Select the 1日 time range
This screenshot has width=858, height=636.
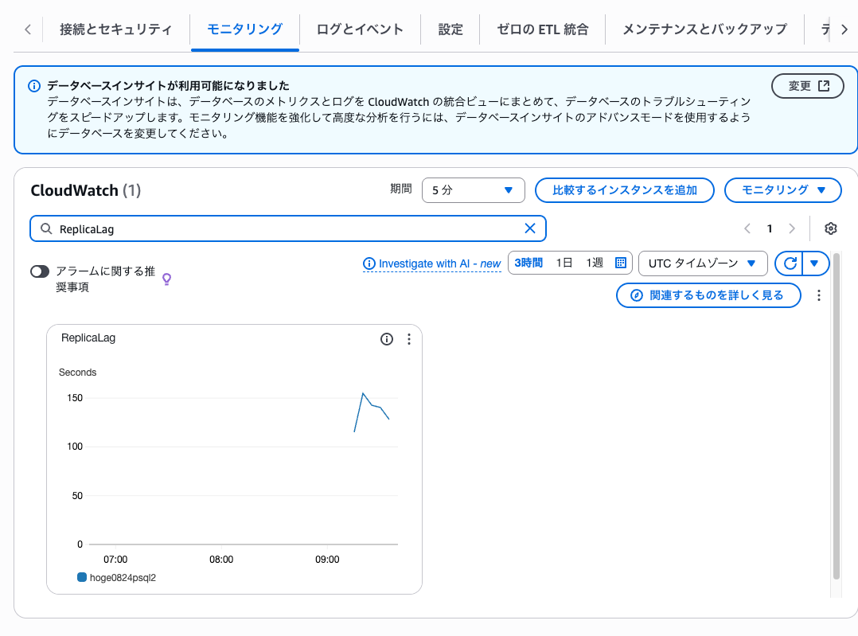(x=564, y=263)
